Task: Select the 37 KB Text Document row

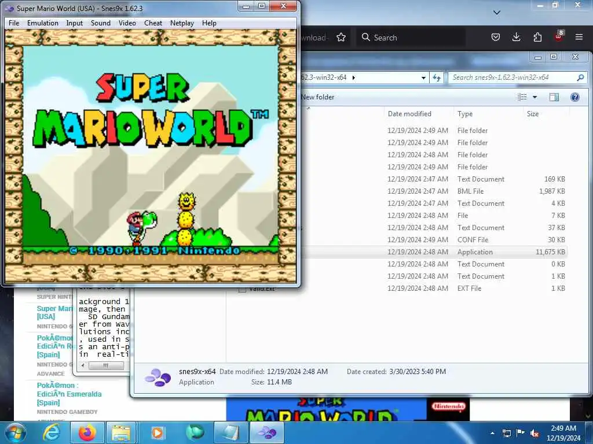Action: pos(435,227)
